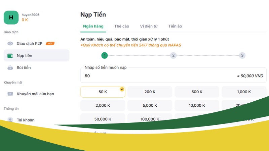Click the green H profile avatar
269x151 pixels.
click(11, 17)
